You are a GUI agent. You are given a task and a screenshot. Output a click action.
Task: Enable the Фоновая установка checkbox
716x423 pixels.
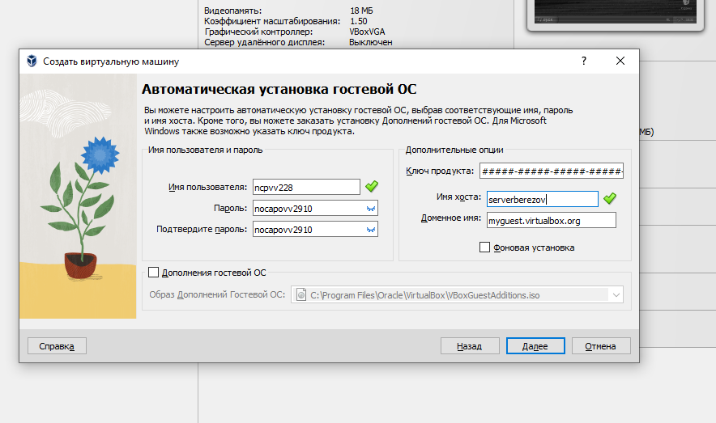click(485, 247)
